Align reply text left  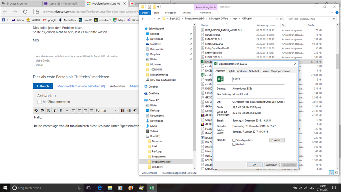click(x=73, y=111)
